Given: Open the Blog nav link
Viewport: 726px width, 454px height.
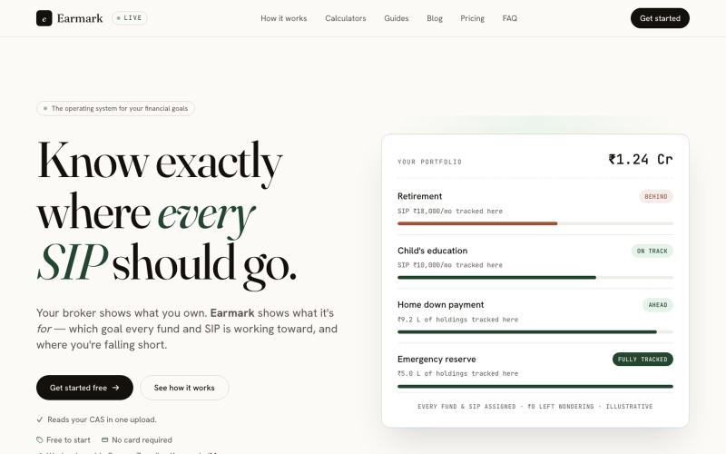Looking at the screenshot, I should (435, 18).
